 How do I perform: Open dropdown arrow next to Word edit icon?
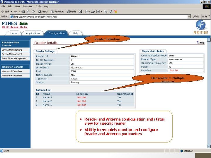(102, 11)
